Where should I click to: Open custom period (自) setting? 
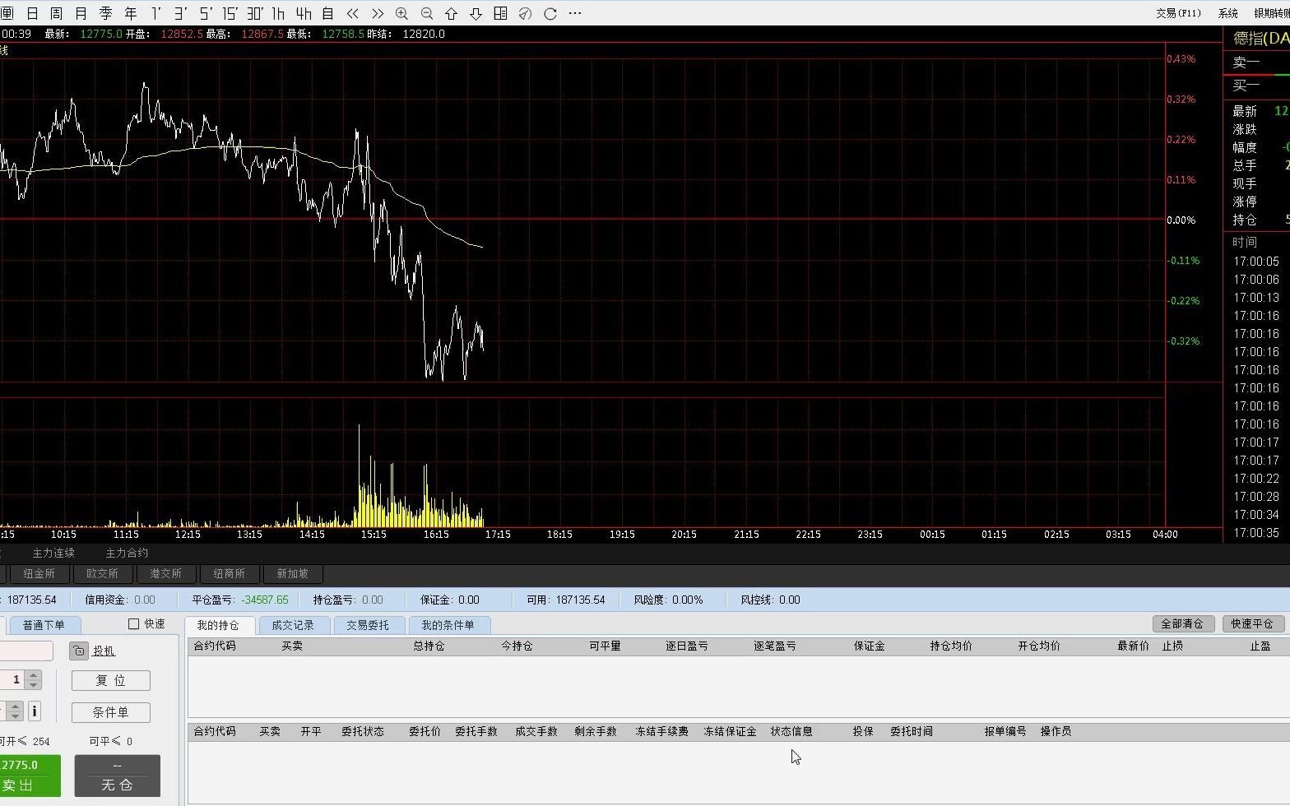pyautogui.click(x=327, y=13)
